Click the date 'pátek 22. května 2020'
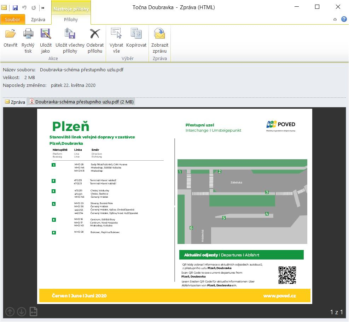 click(x=73, y=85)
